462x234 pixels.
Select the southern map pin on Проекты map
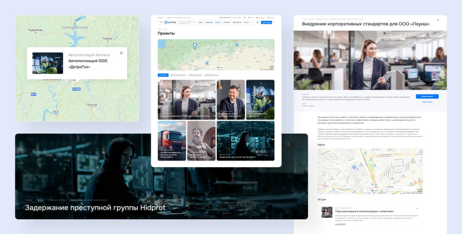coord(207,63)
